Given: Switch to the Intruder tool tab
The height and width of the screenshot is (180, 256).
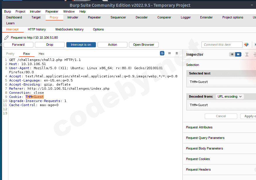Looking at the screenshot, I should tap(73, 17).
